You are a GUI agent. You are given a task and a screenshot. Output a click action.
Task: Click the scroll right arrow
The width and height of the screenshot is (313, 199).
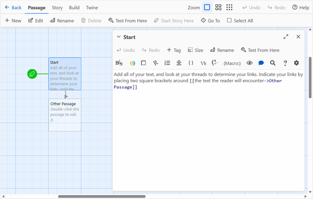pyautogui.click(x=305, y=196)
